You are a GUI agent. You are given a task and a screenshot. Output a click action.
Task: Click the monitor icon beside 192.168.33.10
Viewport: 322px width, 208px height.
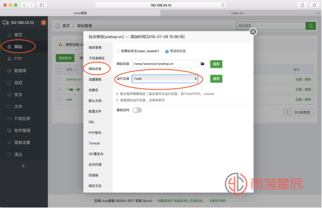point(6,23)
